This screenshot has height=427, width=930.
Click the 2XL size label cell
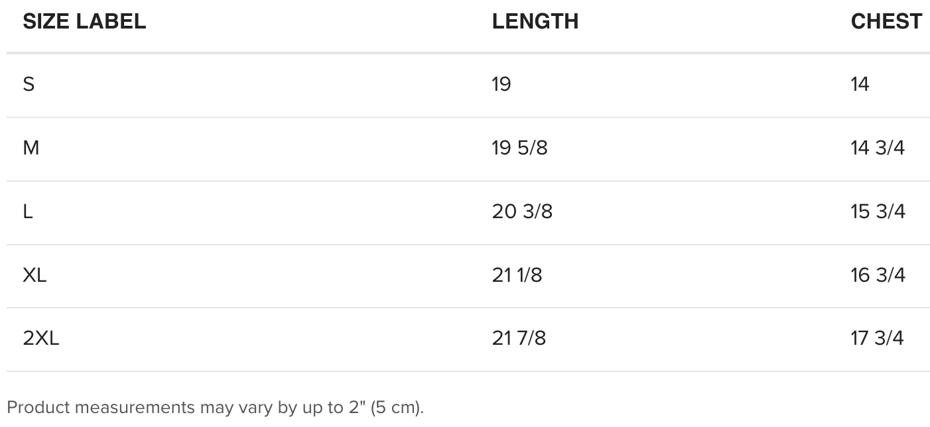pyautogui.click(x=41, y=339)
